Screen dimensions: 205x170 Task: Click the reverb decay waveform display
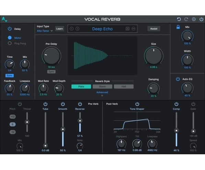(102, 56)
